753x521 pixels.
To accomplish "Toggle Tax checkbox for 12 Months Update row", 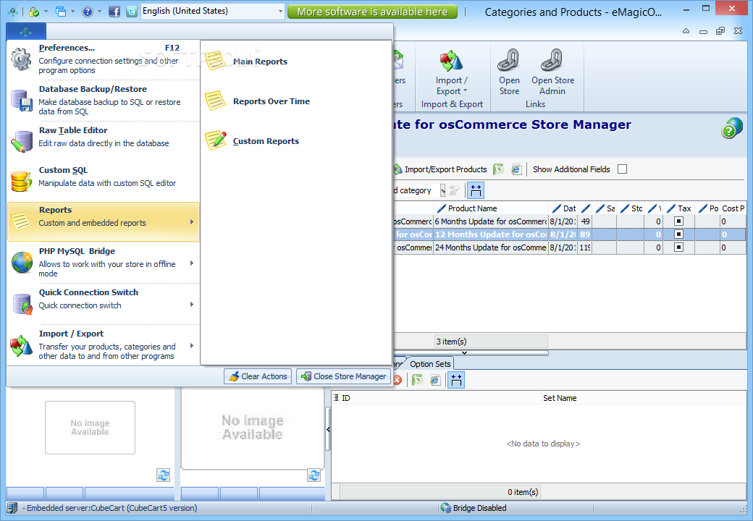I will 678,234.
